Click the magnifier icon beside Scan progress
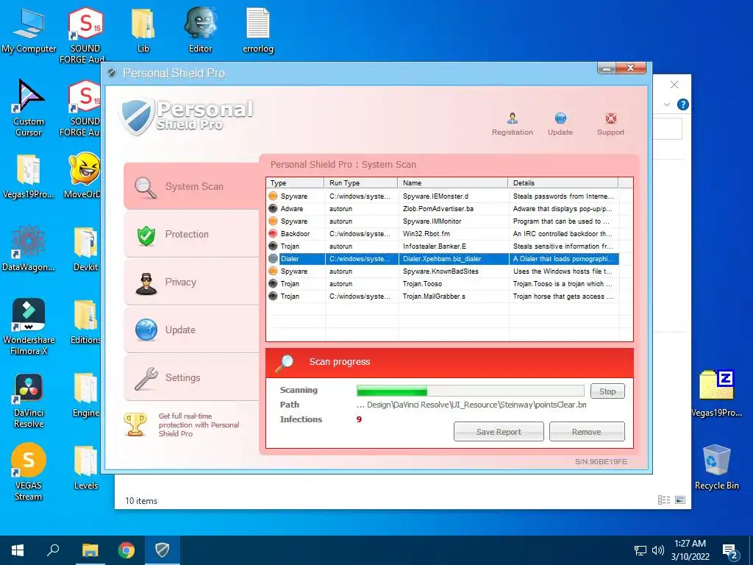 click(x=284, y=363)
